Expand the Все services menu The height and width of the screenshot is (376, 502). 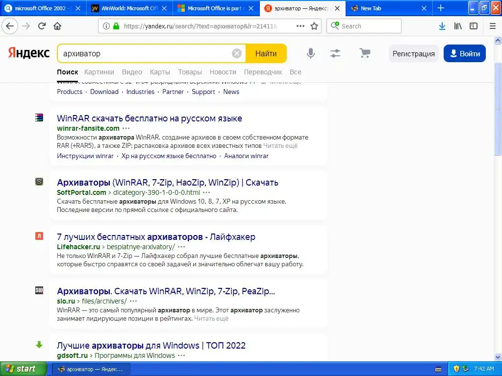coord(296,72)
